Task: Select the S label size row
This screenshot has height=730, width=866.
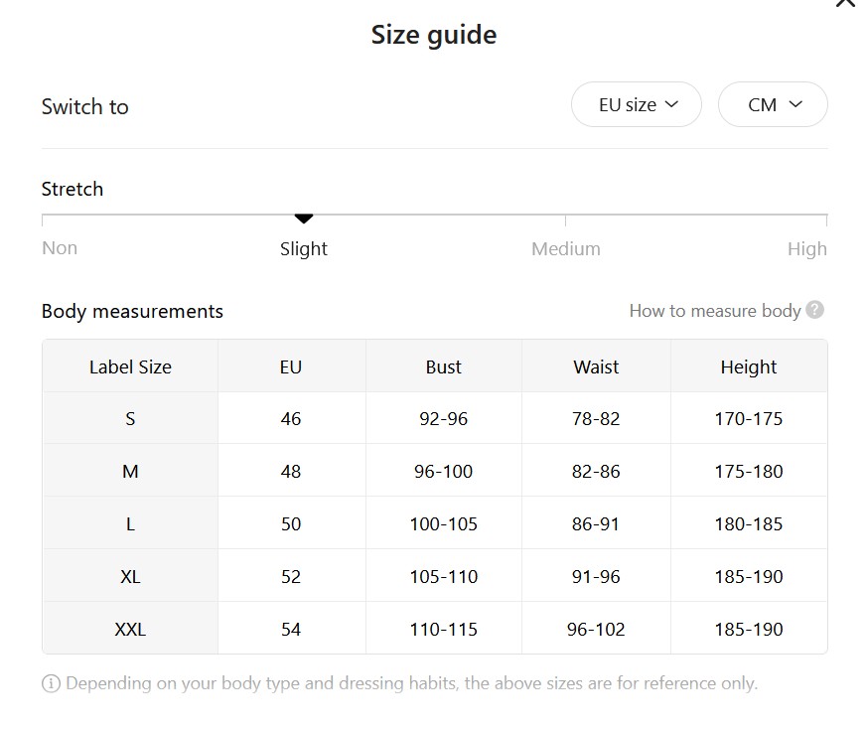Action: coord(130,418)
